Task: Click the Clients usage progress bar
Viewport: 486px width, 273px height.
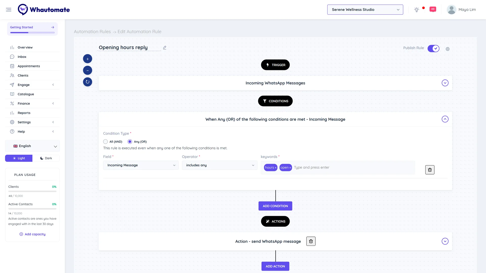Action: (32, 191)
